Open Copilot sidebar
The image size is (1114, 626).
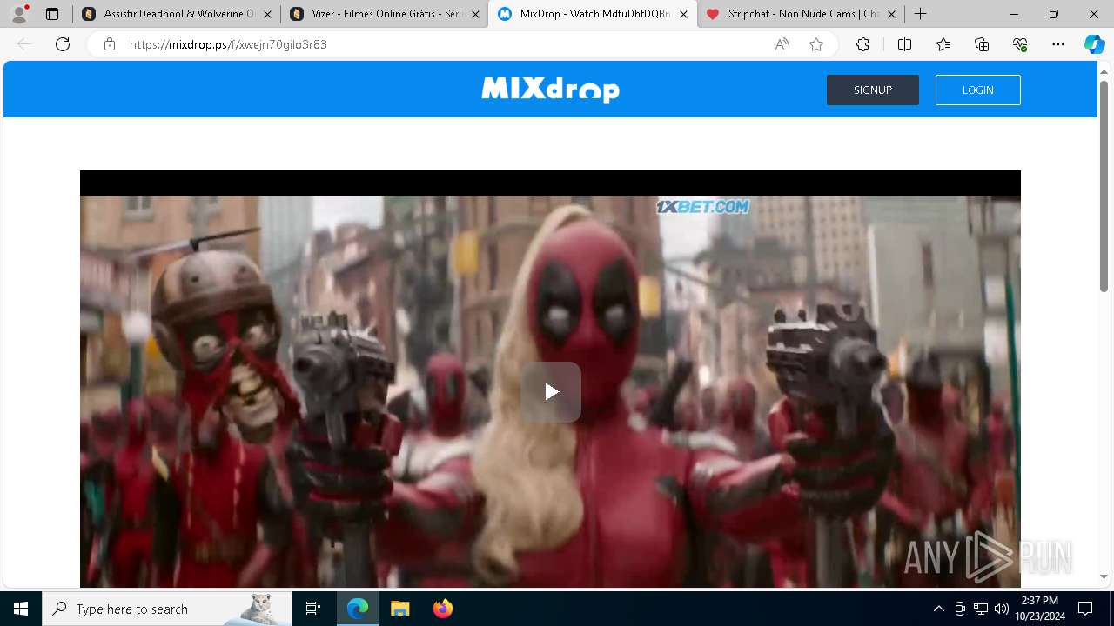[1094, 44]
